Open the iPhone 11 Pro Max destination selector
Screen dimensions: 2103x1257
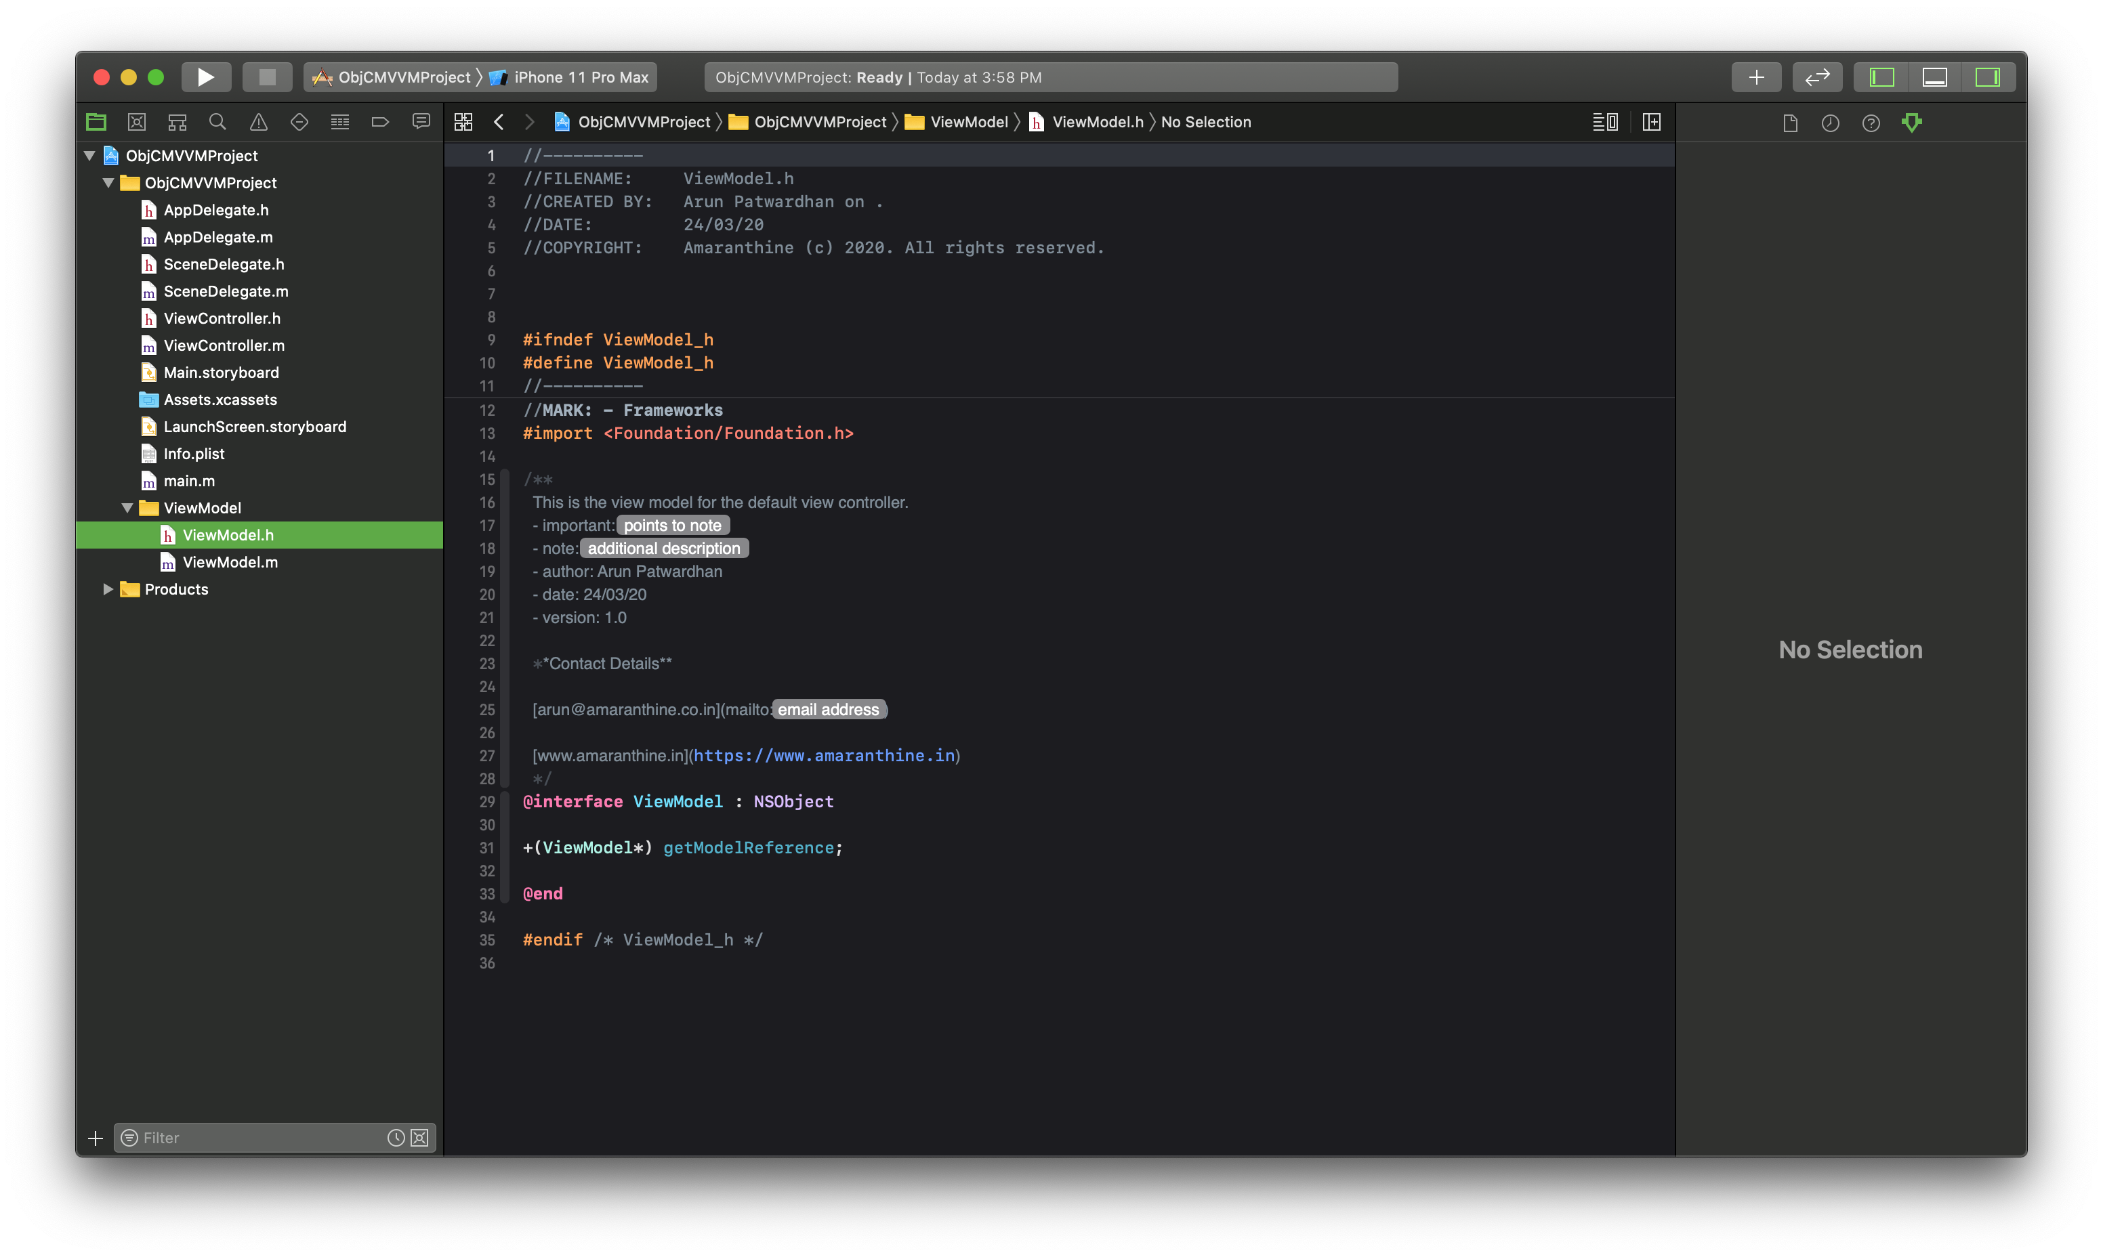pyautogui.click(x=581, y=77)
